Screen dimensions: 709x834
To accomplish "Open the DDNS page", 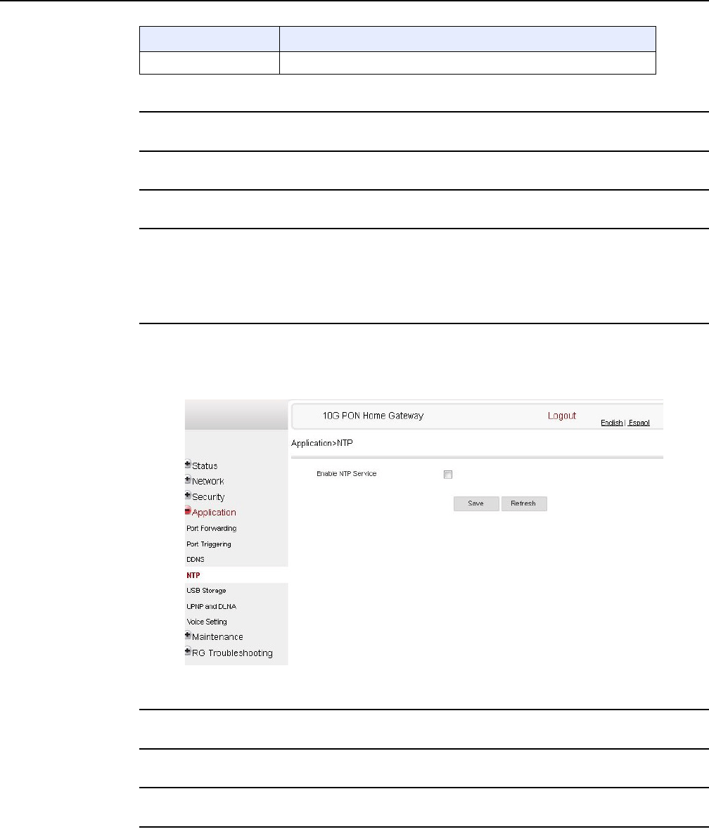I will (x=196, y=560).
